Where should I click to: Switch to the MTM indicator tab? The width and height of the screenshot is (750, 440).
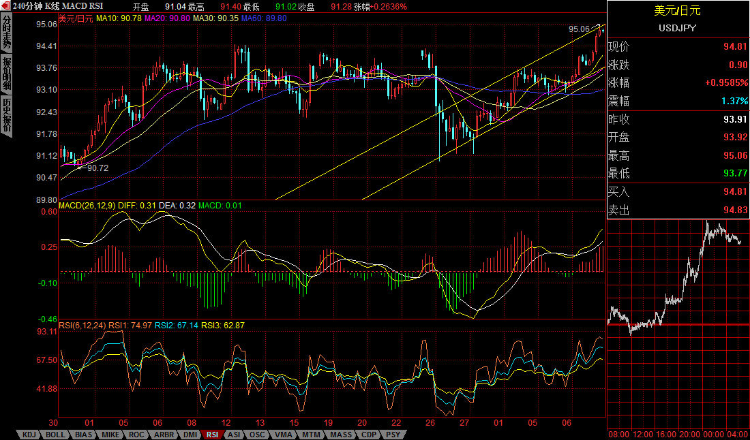[x=310, y=435]
